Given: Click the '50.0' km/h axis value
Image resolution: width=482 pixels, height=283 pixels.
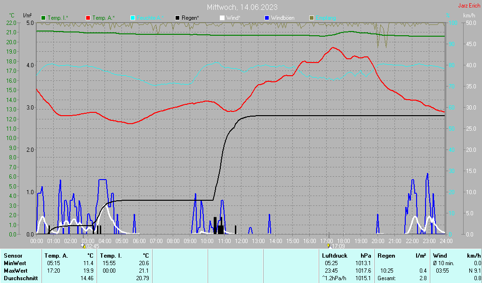Looking at the screenshot, I should 471,23.
